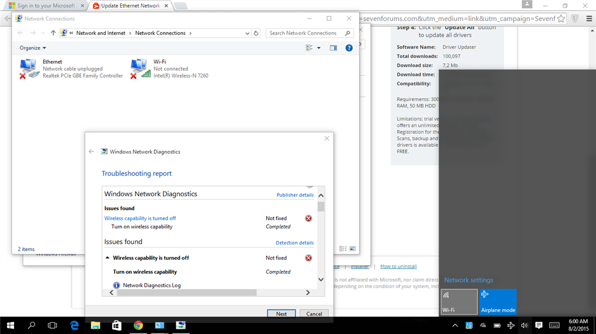596x334 pixels.
Task: Click Network Diagnostics Log info icon
Action: pos(116,285)
